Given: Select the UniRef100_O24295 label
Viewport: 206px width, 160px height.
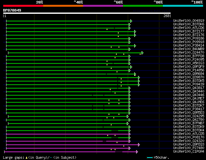Looking at the screenshot, I should click(189, 116).
